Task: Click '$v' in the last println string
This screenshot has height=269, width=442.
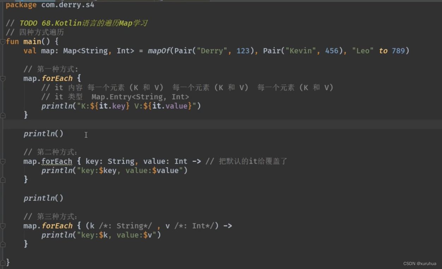Action: point(148,235)
